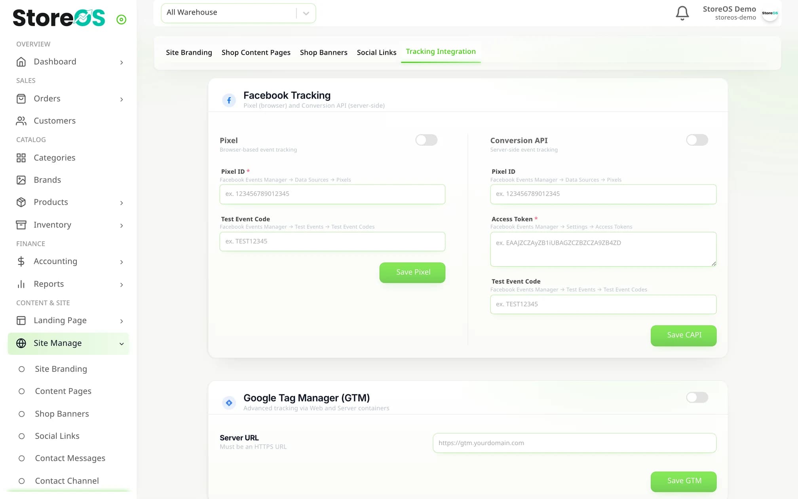
Task: Open Content Pages in the sidebar submenu
Action: click(63, 391)
